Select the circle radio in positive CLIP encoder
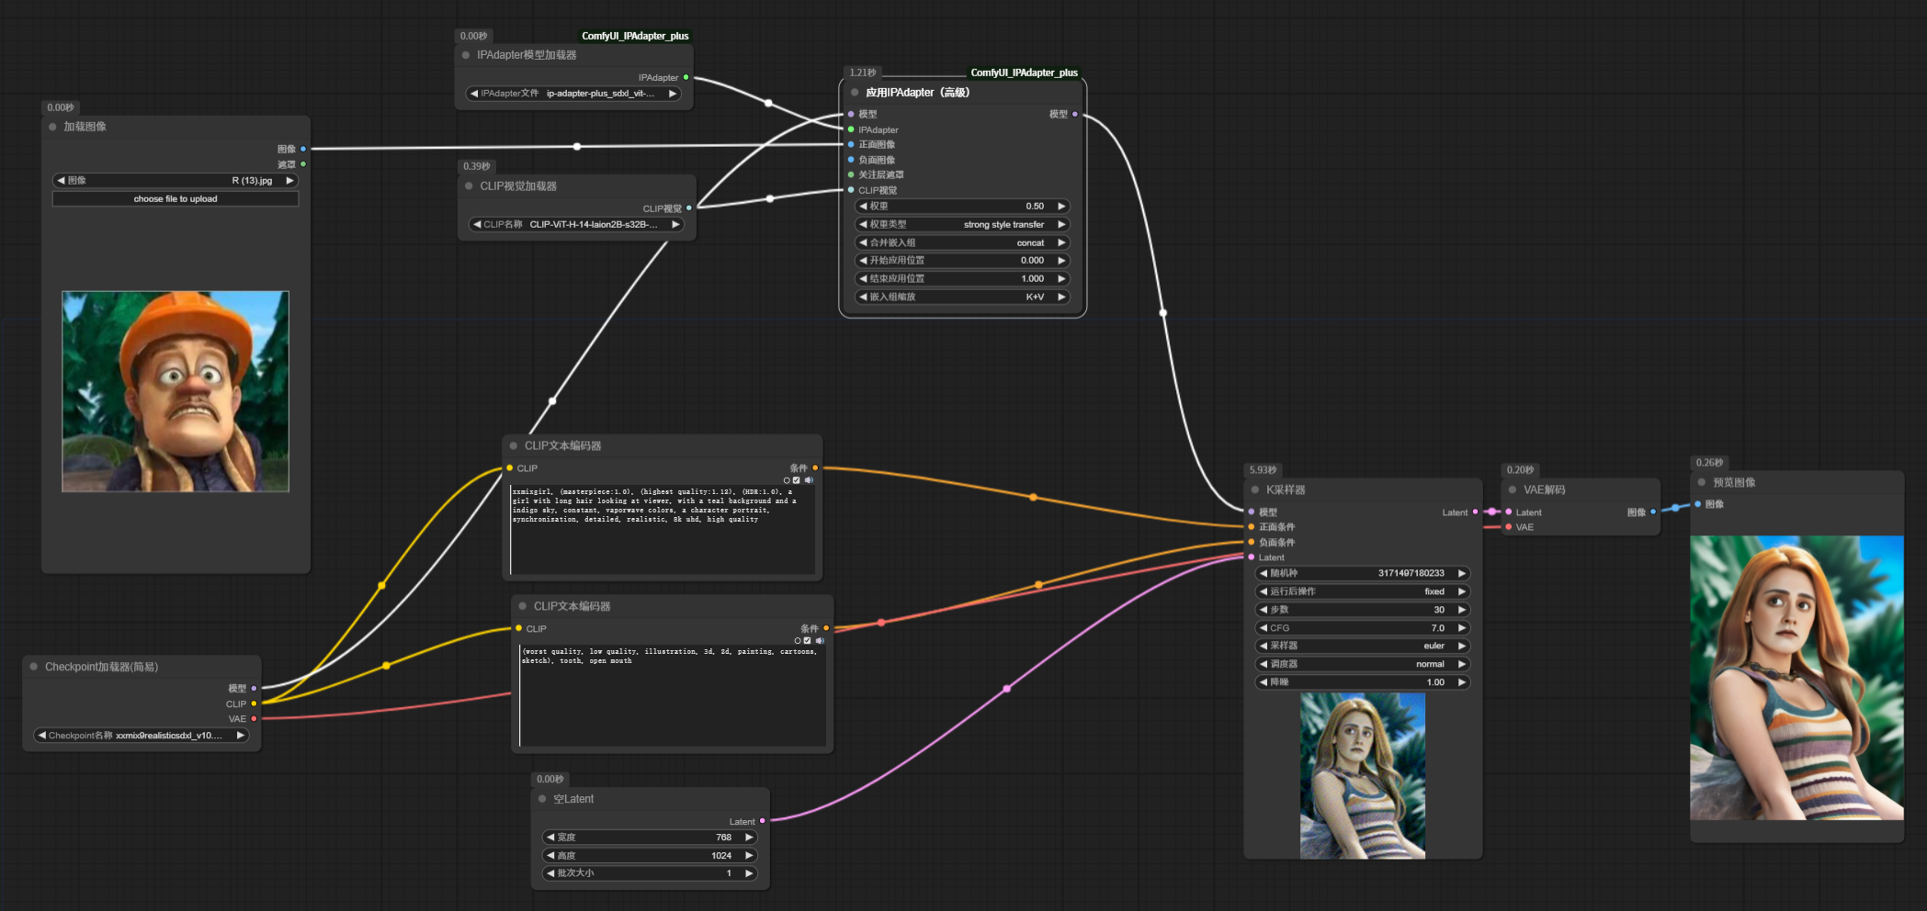 [787, 480]
